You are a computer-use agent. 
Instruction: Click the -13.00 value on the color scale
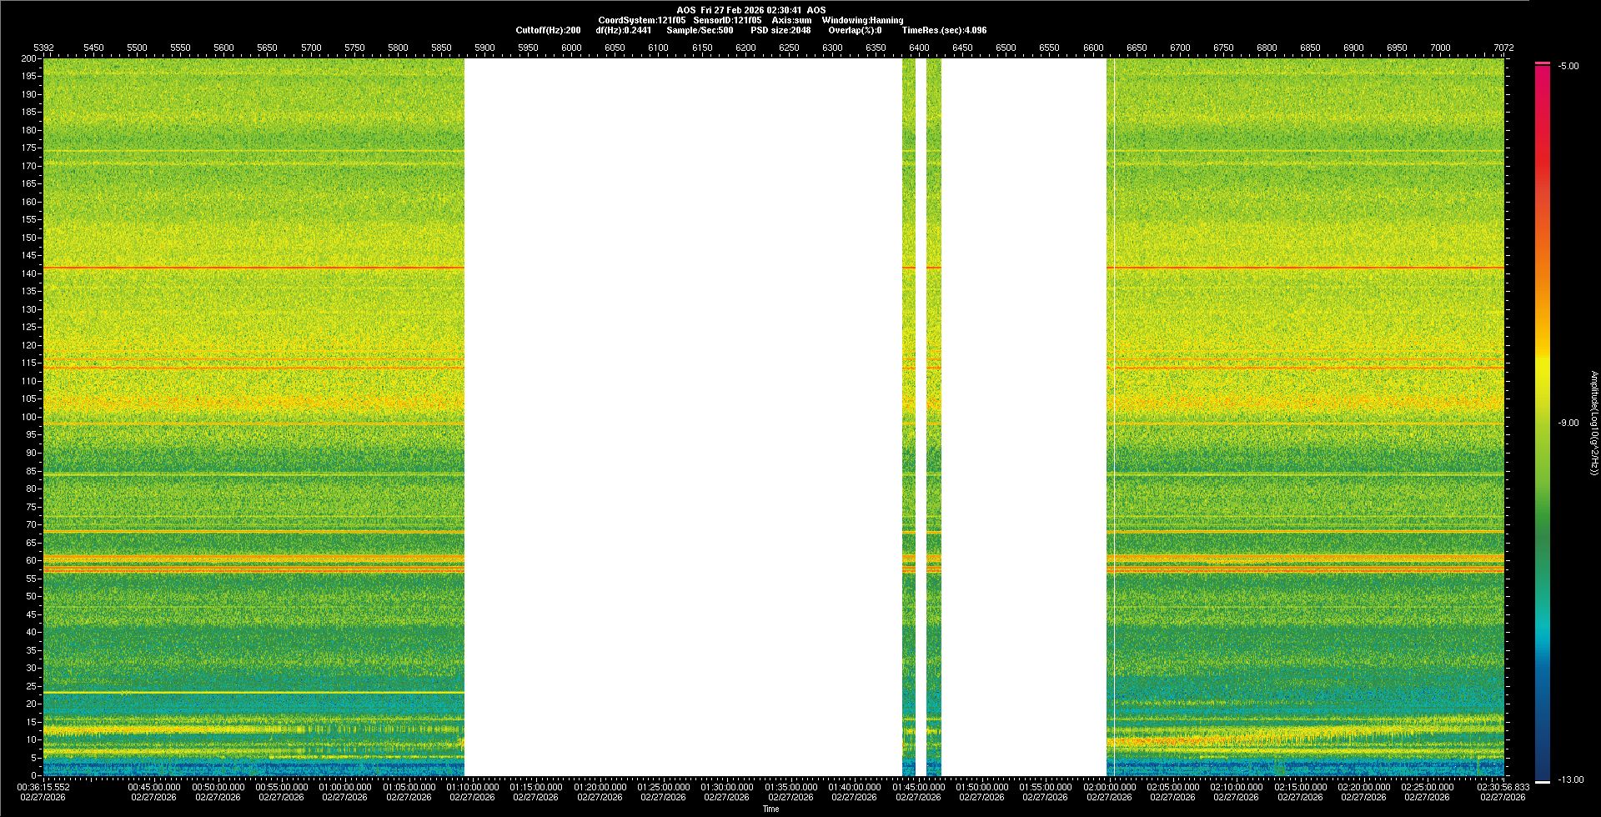tap(1570, 779)
